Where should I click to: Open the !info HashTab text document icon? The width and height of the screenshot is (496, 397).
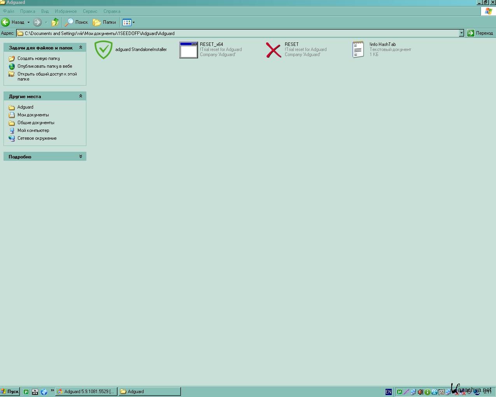point(358,50)
